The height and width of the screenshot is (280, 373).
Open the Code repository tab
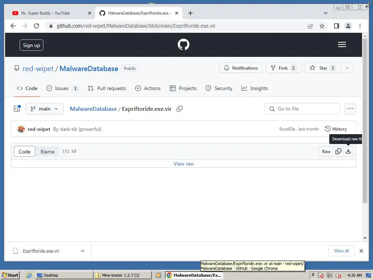[27, 88]
